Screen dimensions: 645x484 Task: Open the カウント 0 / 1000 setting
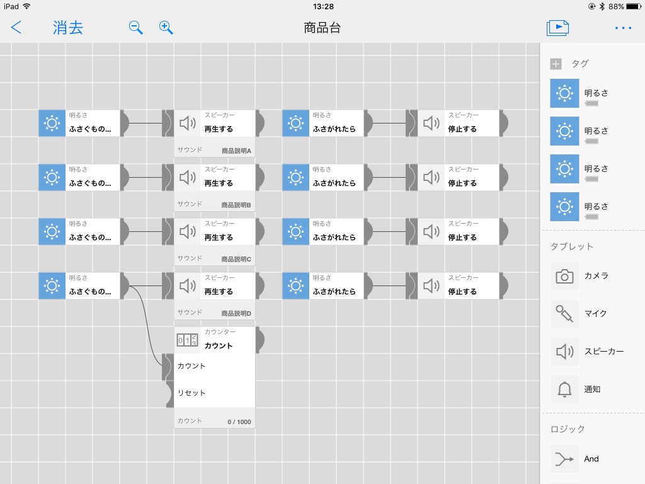tap(214, 421)
